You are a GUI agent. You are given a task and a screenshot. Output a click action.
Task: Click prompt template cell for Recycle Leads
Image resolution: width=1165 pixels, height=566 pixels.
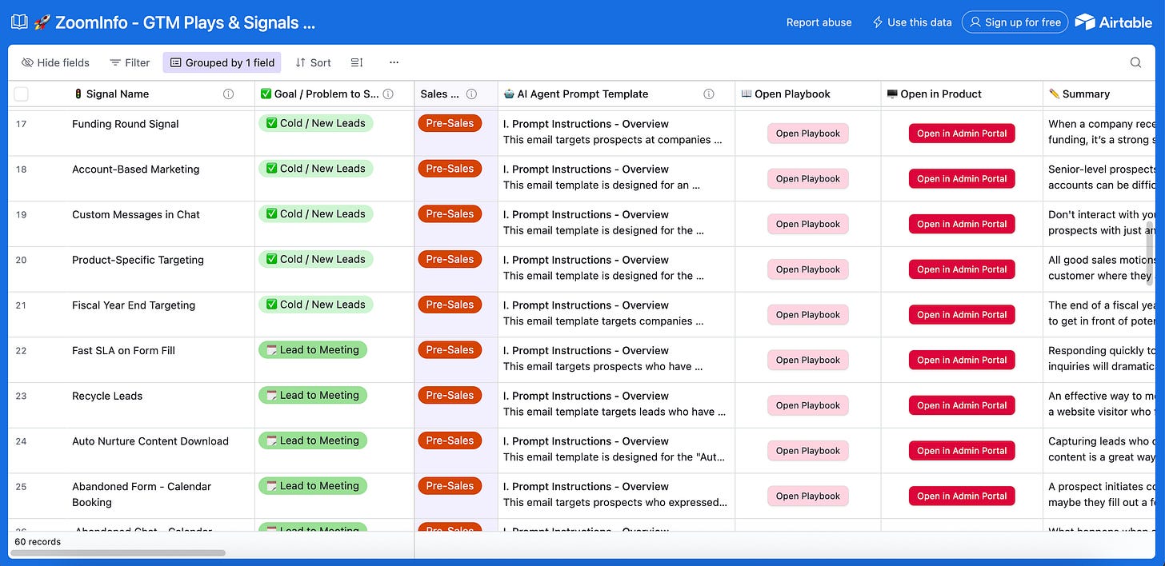[x=616, y=405]
